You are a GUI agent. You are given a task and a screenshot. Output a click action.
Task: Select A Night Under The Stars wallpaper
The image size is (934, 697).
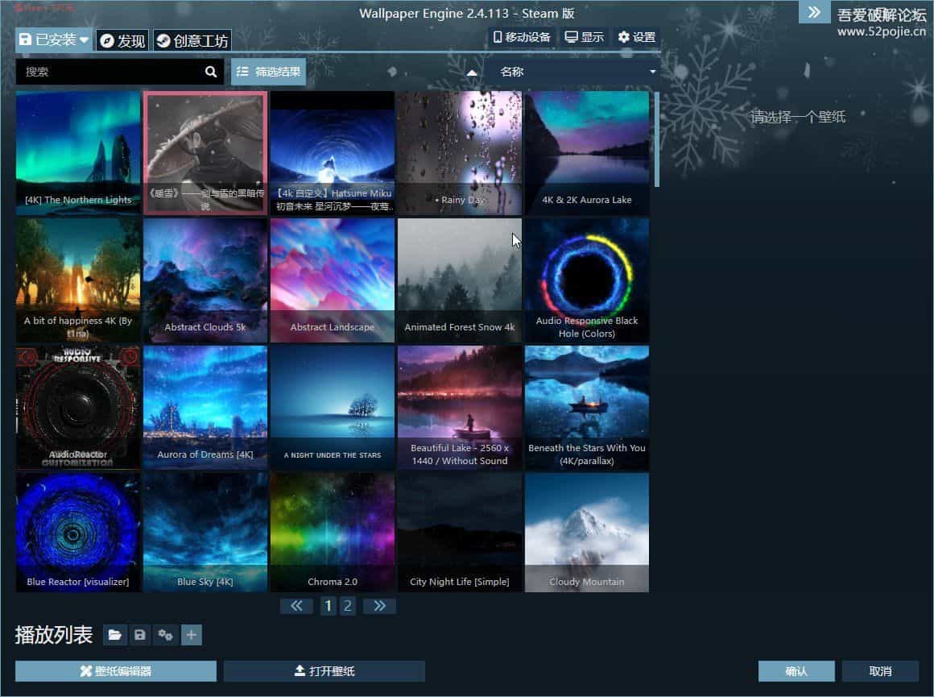[x=333, y=408]
